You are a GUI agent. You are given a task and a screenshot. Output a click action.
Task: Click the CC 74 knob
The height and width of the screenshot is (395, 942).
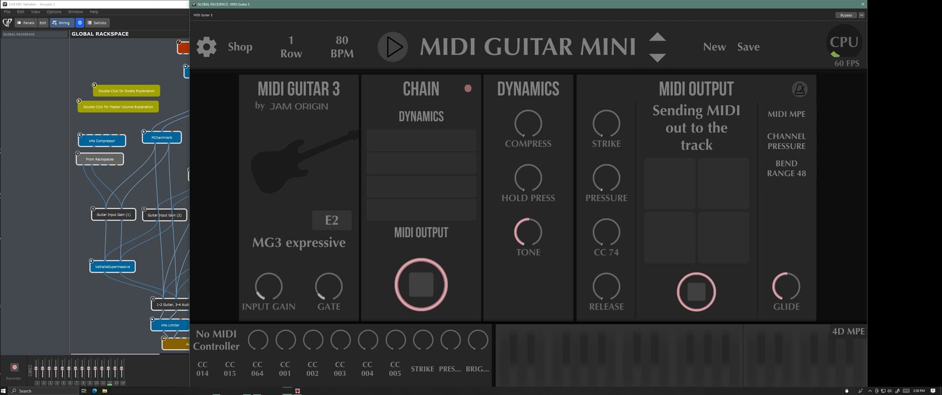pos(606,232)
